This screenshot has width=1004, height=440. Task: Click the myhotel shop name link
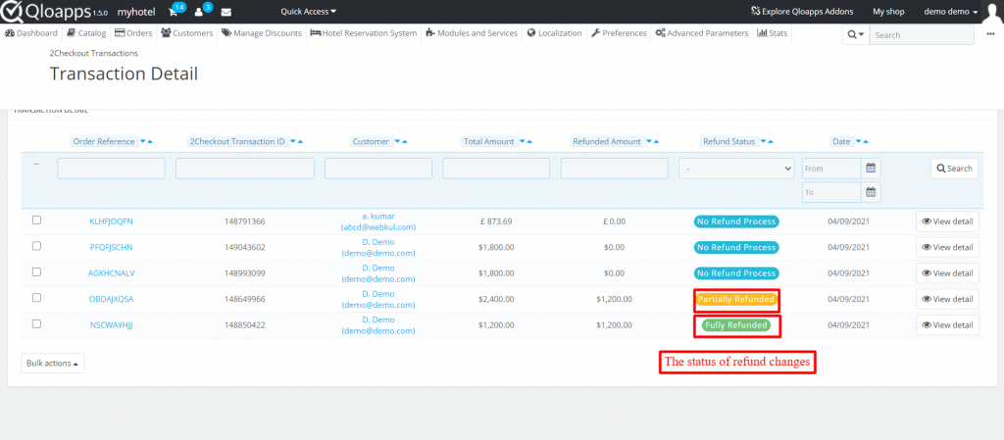[x=135, y=12]
